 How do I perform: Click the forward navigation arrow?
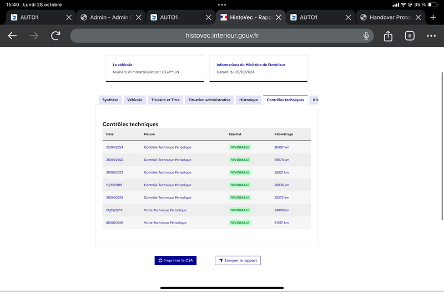pos(34,36)
